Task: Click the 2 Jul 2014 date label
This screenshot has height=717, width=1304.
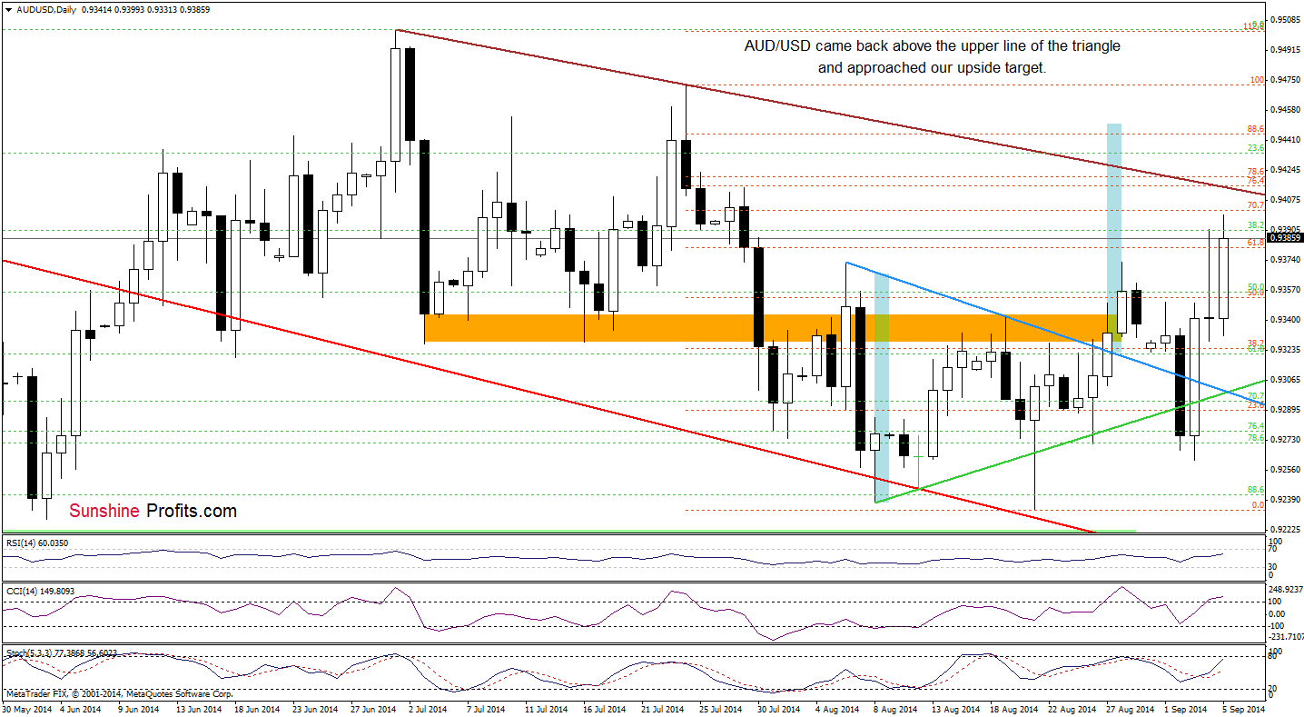Action: pos(430,709)
